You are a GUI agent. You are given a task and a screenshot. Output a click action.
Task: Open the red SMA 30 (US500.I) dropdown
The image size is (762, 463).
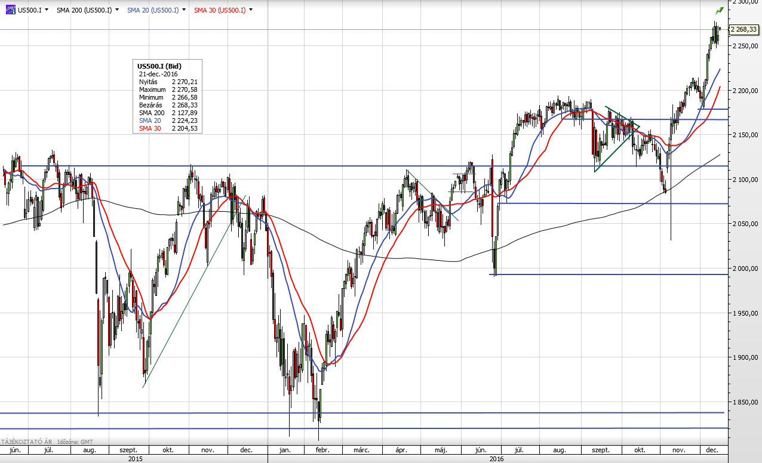tap(250, 10)
